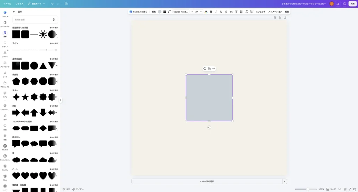The height and width of the screenshot is (192, 358).
Task: Go back from the 図形 panel
Action: 14,12
